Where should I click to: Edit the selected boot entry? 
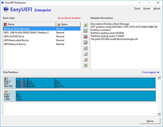tap(85, 42)
